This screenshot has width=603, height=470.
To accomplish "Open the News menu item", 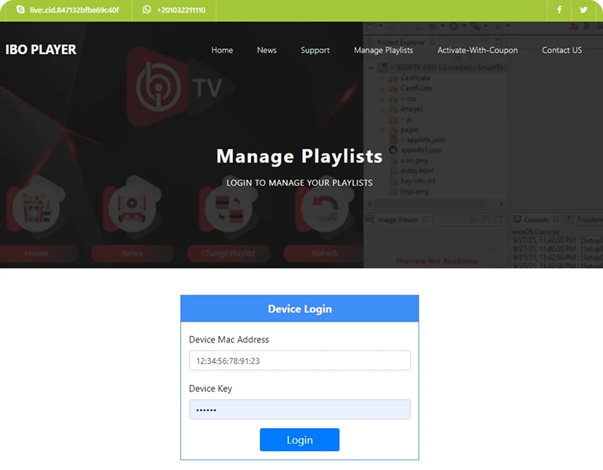I will pyautogui.click(x=267, y=50).
